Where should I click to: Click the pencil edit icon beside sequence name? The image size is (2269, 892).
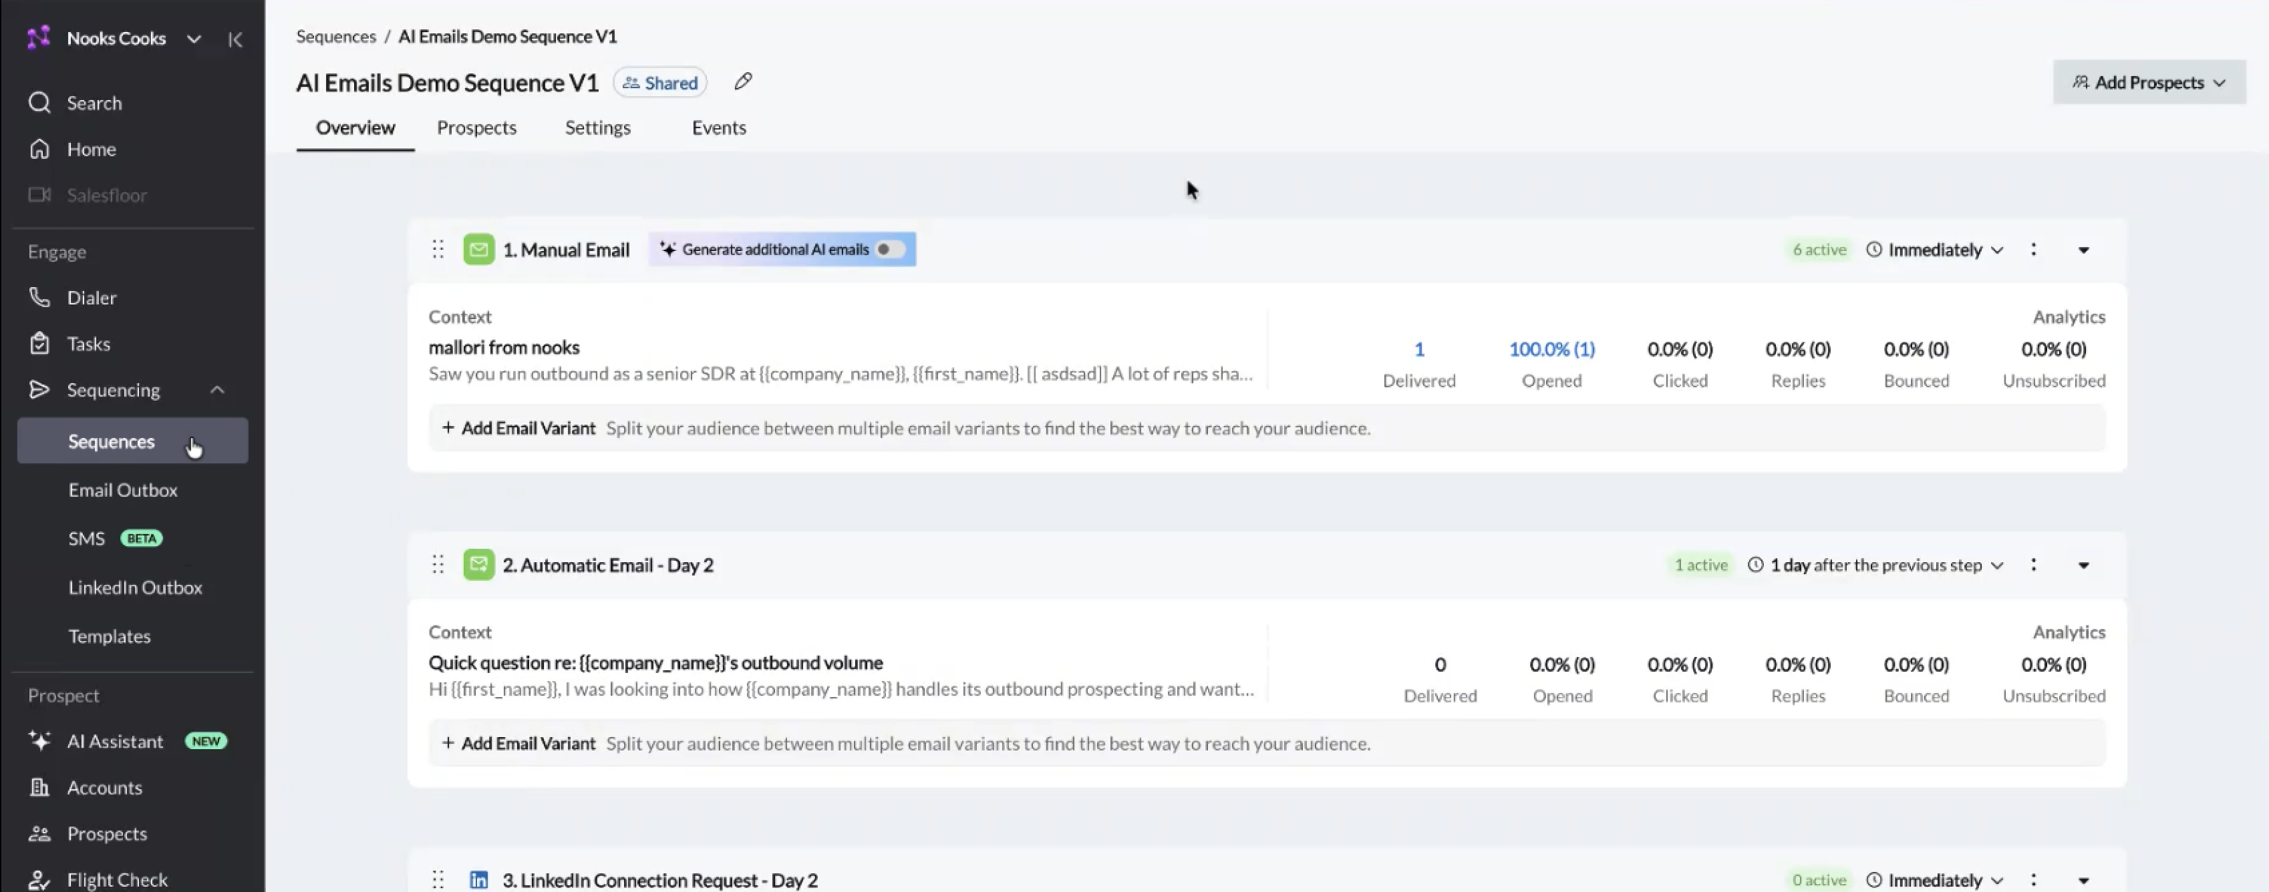(744, 82)
